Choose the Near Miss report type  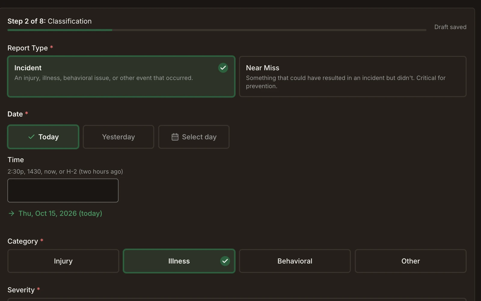pyautogui.click(x=353, y=76)
